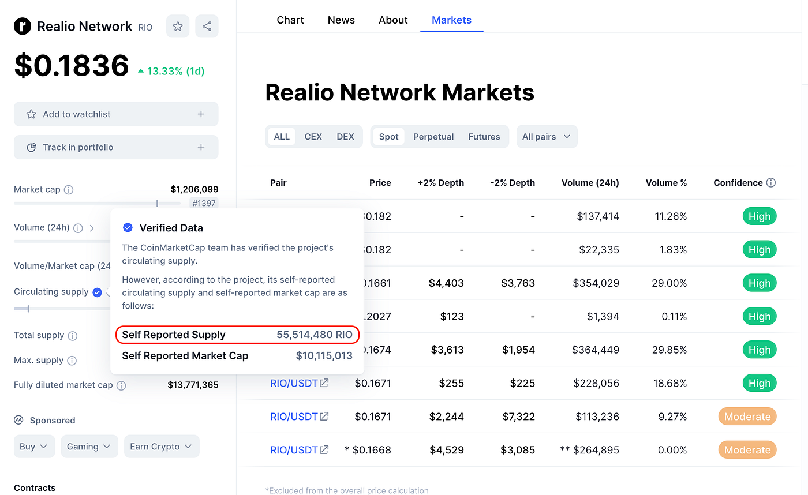
Task: Click 55,514,480 RIO self reported supply
Action: 315,335
